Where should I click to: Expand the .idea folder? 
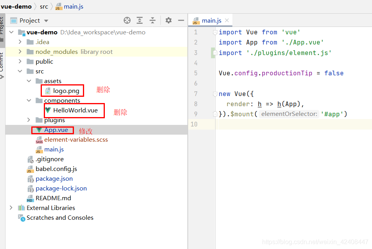(x=20, y=42)
